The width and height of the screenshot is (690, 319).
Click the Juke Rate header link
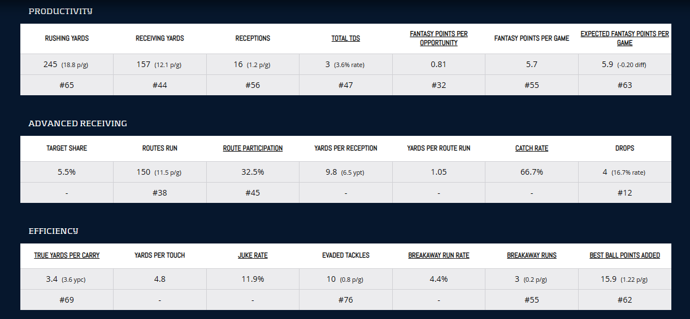pos(253,255)
